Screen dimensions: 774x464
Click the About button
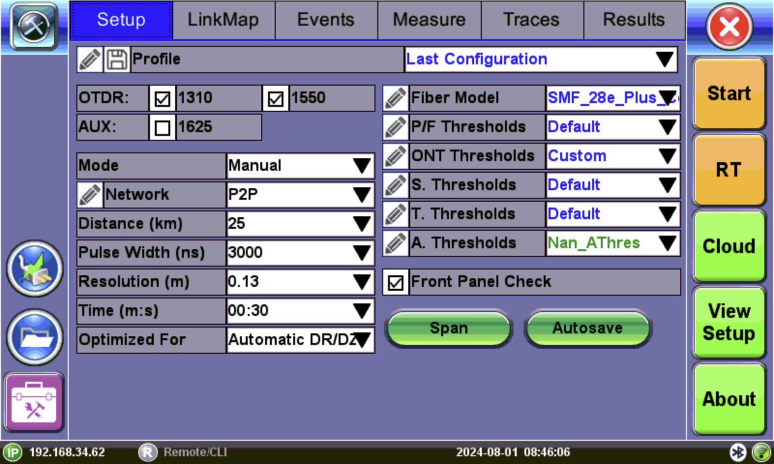click(729, 399)
